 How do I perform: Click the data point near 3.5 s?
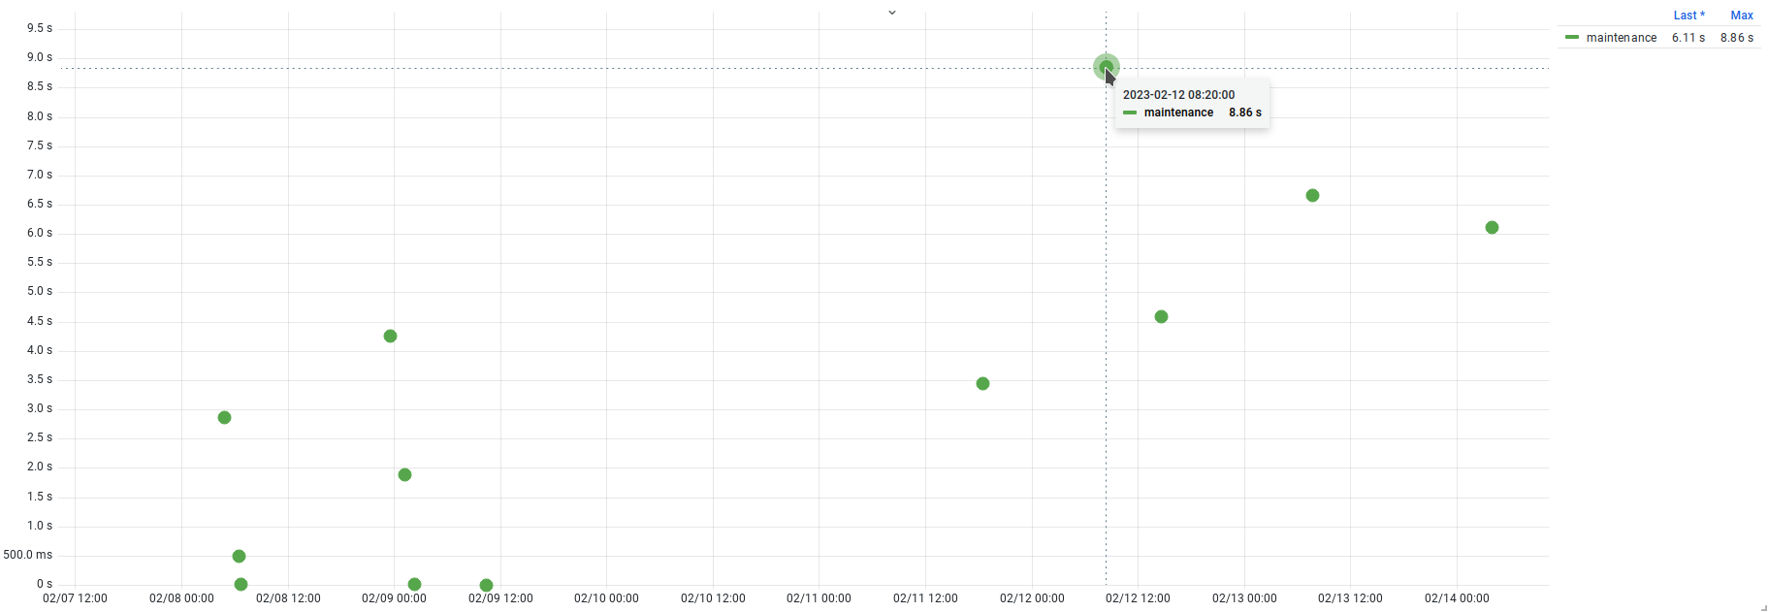982,383
